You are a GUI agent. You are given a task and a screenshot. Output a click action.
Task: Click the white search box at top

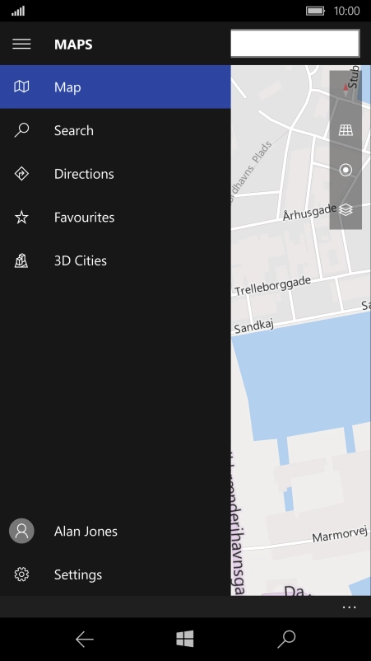click(x=294, y=43)
